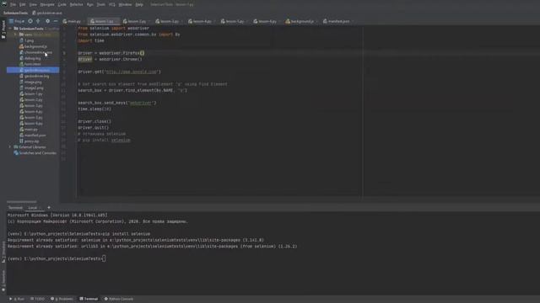This screenshot has height=303, width=540.
Task: Select main.py in the project tree
Action: (29, 129)
